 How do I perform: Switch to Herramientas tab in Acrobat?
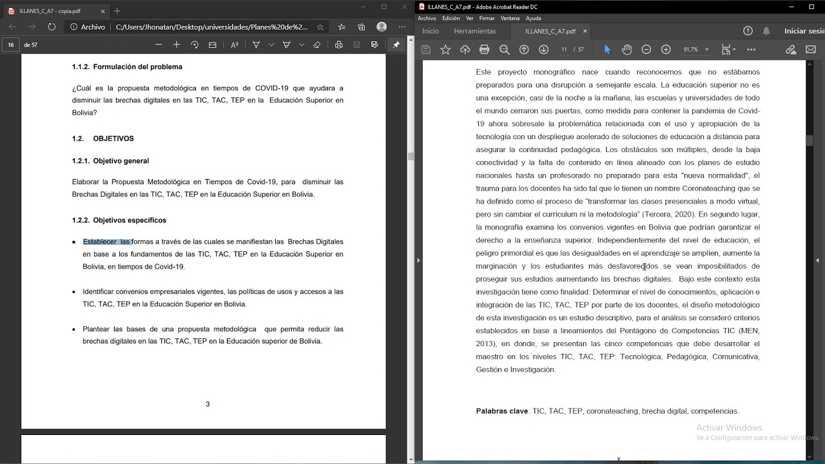coord(475,31)
